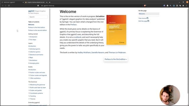Open chapter 8 Arranging plots
Viewport: 189px width, 106px height.
click(34, 63)
